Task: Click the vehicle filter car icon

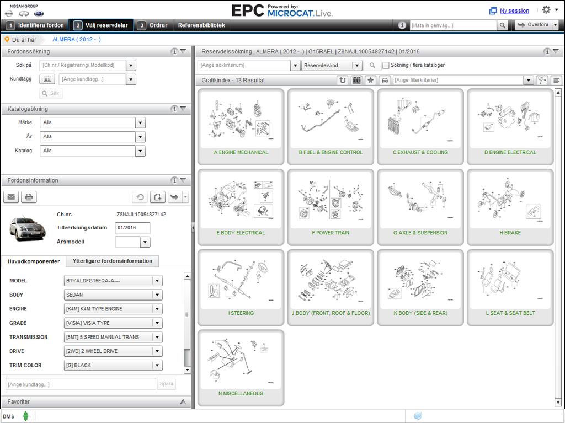Action: pyautogui.click(x=385, y=80)
